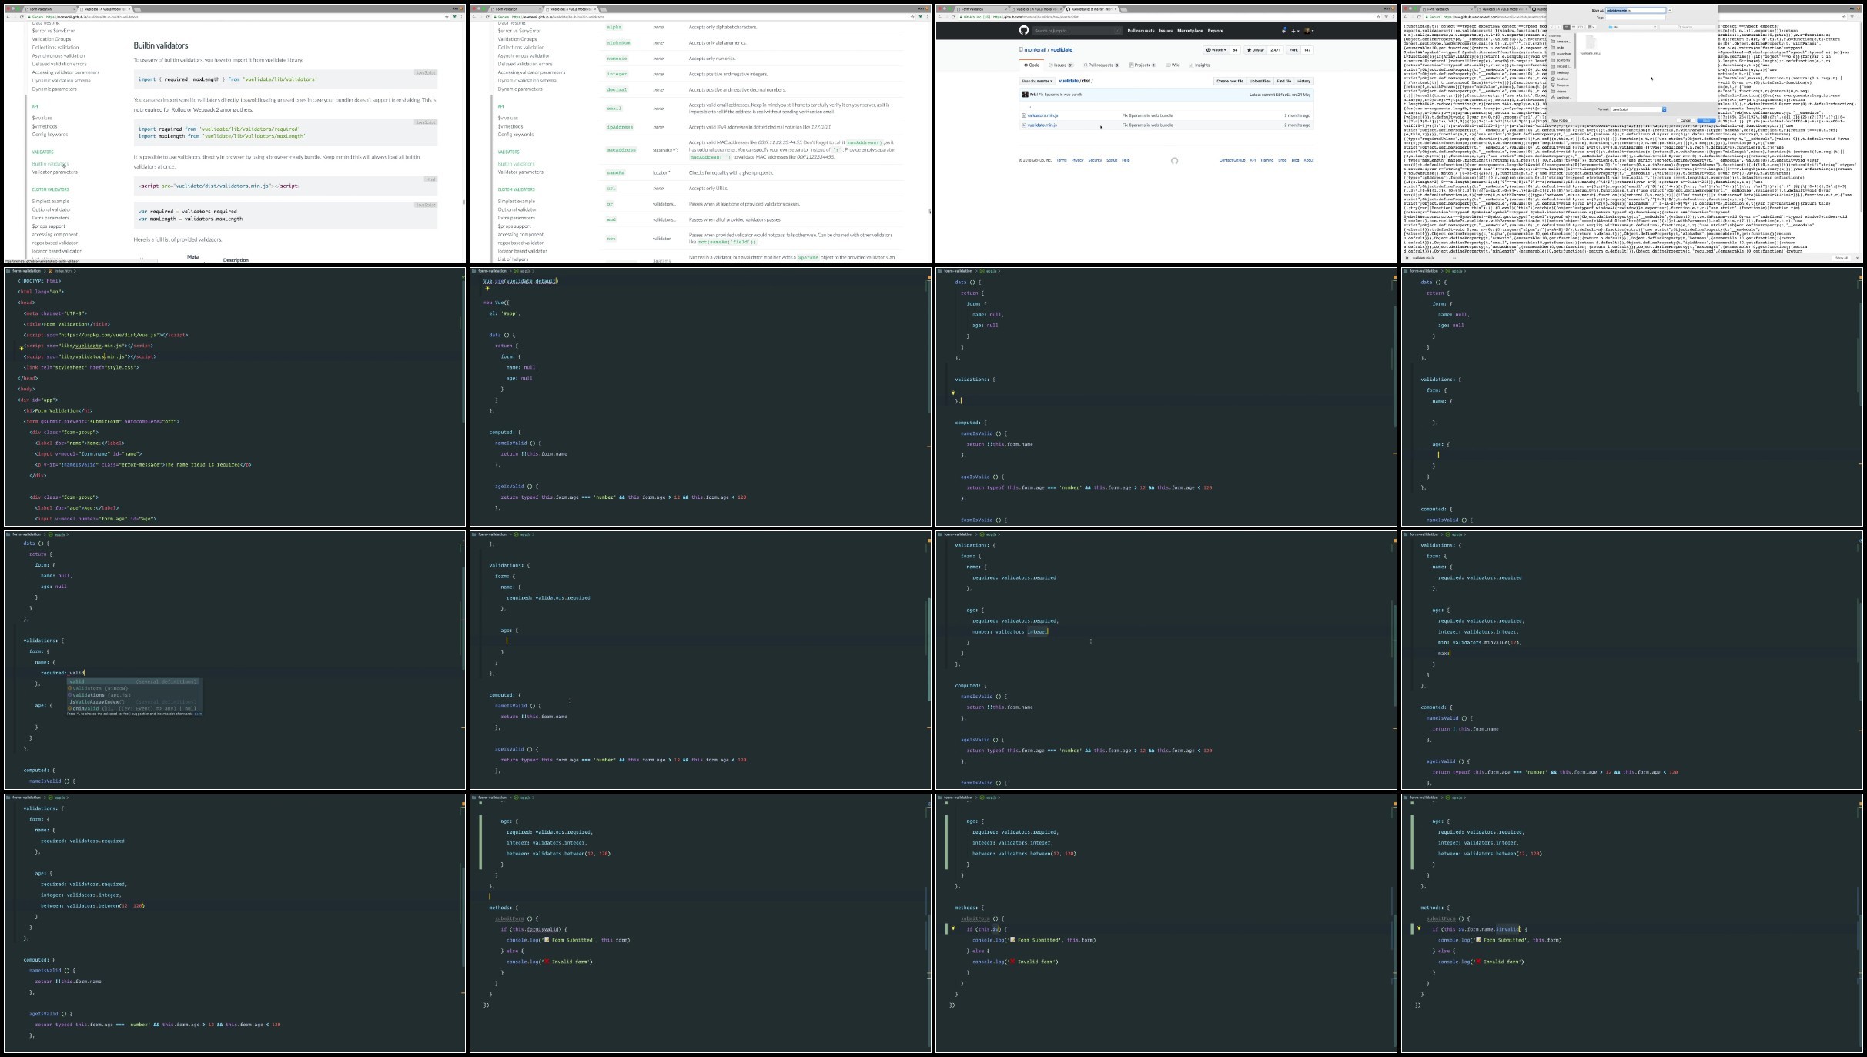The image size is (1867, 1057).
Task: Open the Issues 51 repository tab
Action: [1061, 65]
